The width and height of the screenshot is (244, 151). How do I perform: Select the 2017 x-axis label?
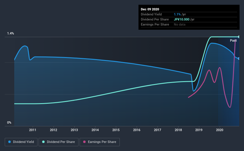tap(158, 130)
